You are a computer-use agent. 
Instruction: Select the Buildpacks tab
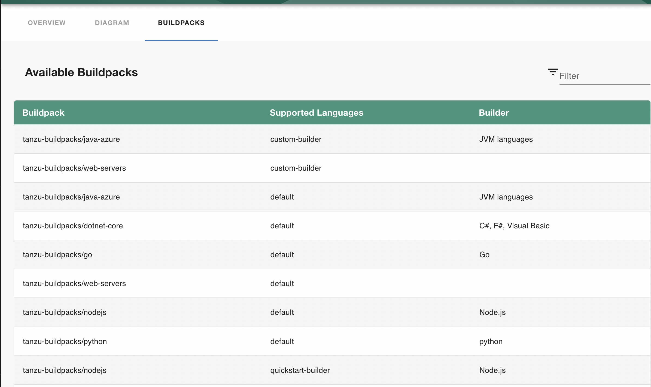181,23
